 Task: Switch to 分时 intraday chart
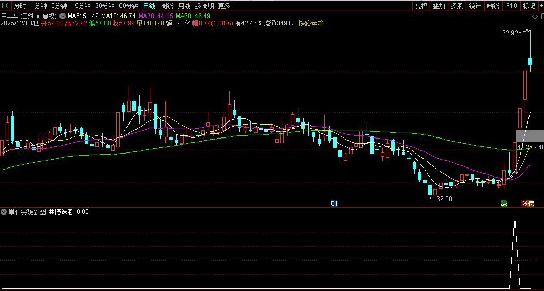click(20, 6)
